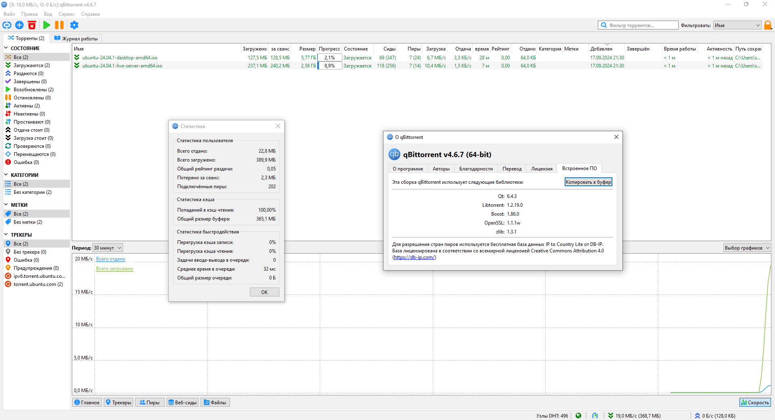Click the upload speed 0 Б/с status
The height and width of the screenshot is (420, 775).
click(x=715, y=416)
